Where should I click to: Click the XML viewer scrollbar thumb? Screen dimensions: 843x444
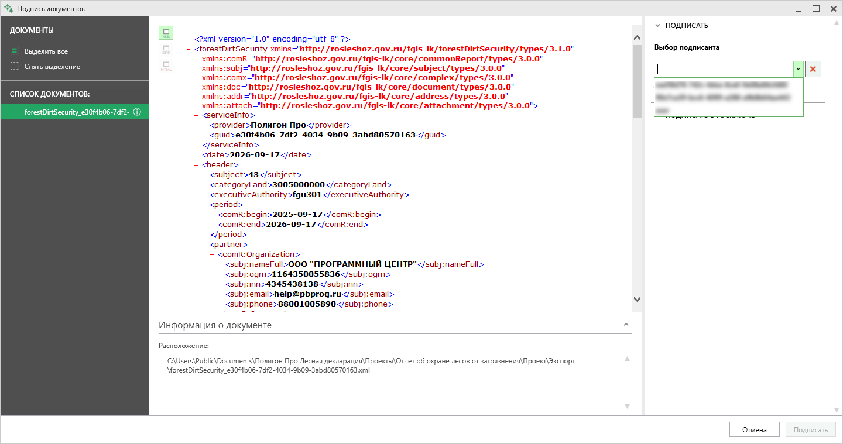[x=638, y=82]
